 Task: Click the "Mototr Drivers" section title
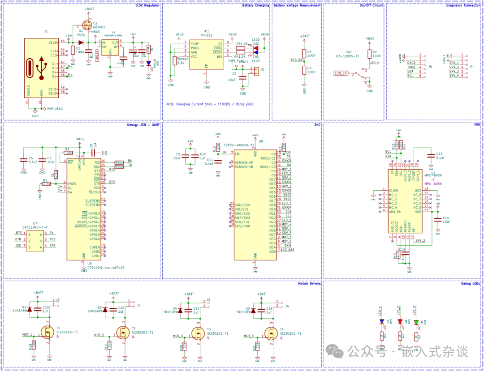coord(310,283)
